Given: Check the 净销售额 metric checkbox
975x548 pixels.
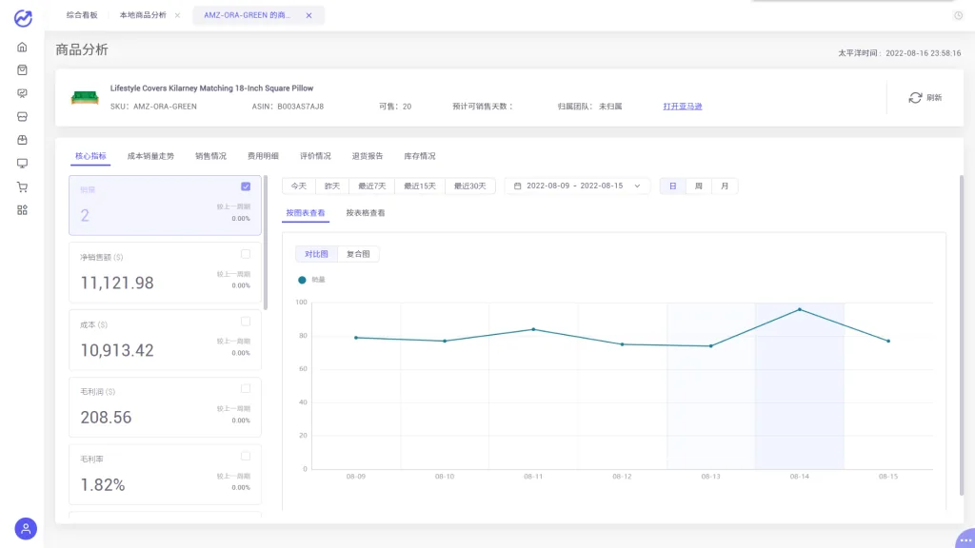Looking at the screenshot, I should [x=246, y=254].
